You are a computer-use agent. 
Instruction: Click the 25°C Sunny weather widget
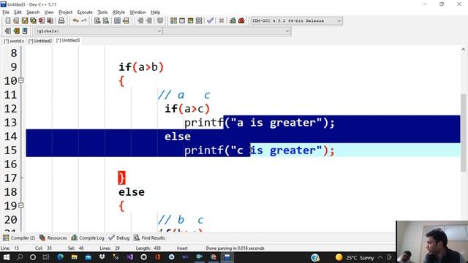point(355,257)
